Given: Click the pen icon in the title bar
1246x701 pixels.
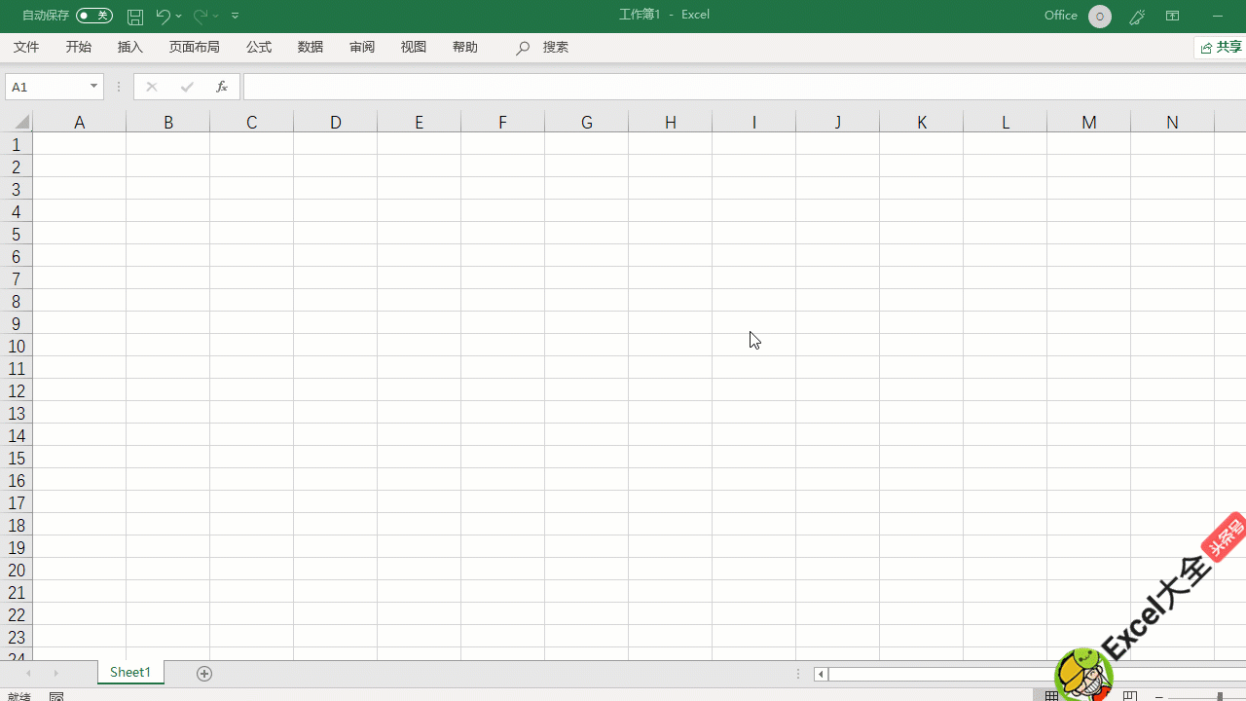Looking at the screenshot, I should point(1137,16).
